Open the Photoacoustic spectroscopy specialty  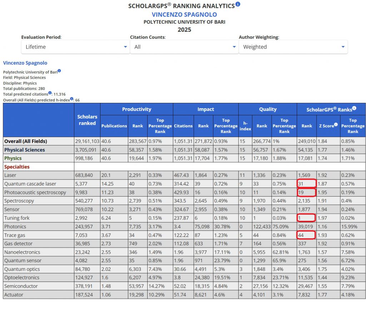[35, 192]
